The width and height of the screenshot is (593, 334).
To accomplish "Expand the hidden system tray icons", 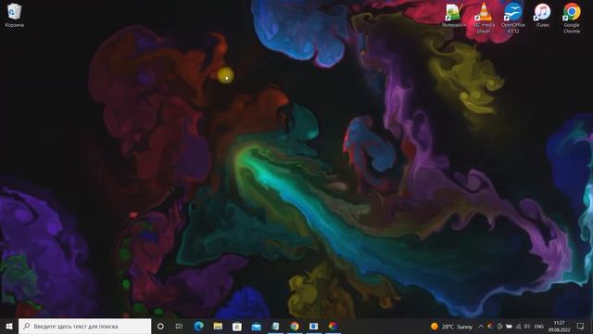I will tap(481, 326).
